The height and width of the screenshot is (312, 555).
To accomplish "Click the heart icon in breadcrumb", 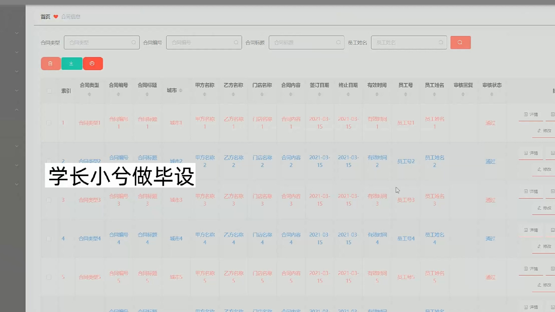I will pos(56,16).
